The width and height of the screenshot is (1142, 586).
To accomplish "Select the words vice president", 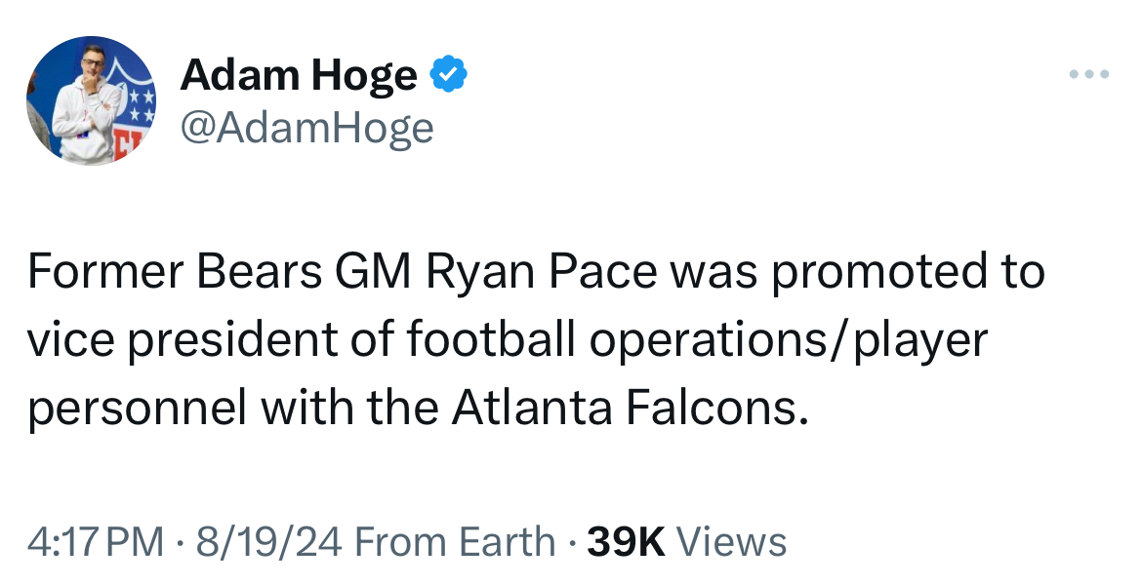I will (166, 340).
